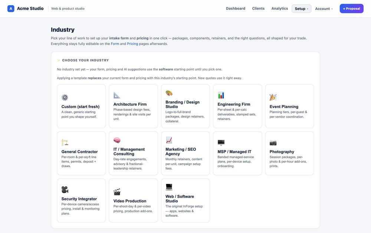Pick the General Contractor title
The height and width of the screenshot is (233, 371).
point(79,152)
